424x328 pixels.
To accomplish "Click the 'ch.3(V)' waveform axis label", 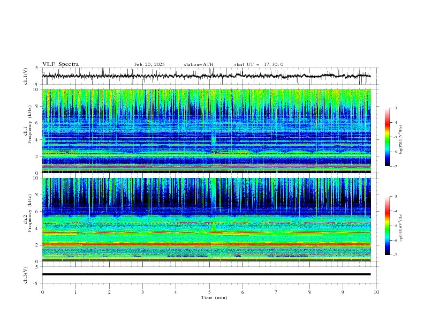I will [x=26, y=275].
